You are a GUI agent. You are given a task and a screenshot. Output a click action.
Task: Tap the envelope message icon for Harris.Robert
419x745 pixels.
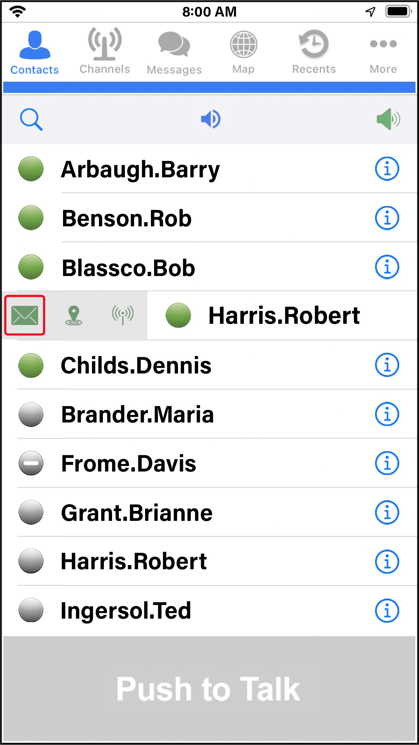[x=25, y=315]
